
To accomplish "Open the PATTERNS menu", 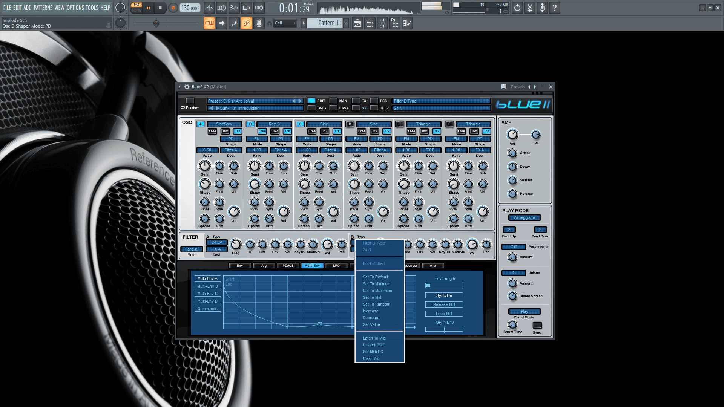I will coord(43,8).
